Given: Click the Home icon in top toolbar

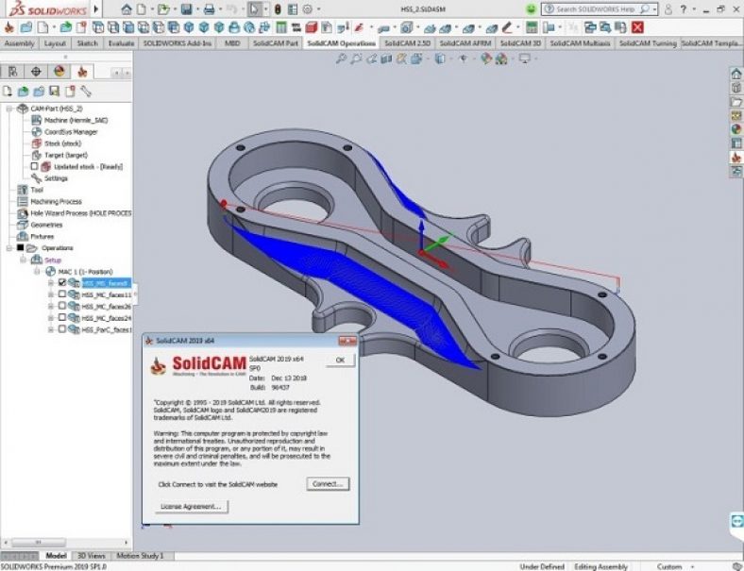Looking at the screenshot, I should coord(127,9).
